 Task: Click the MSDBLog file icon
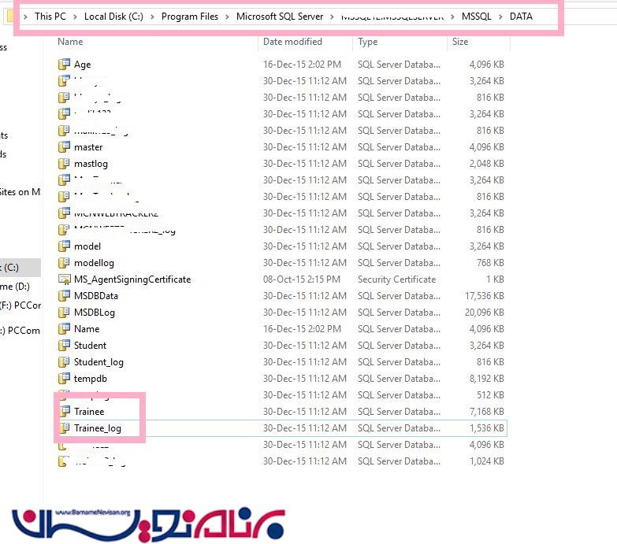point(64,312)
